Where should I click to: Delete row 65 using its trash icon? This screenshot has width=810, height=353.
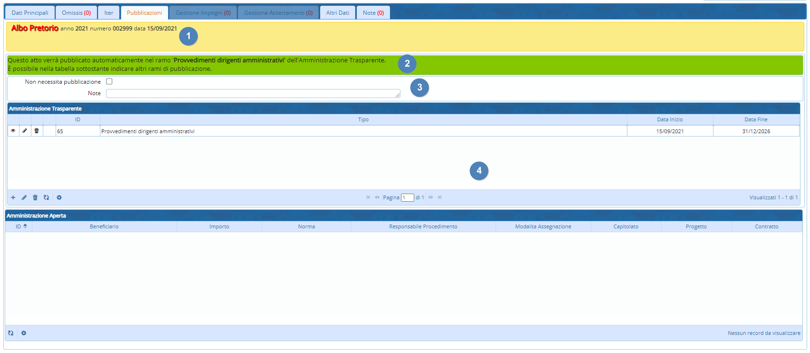[37, 131]
